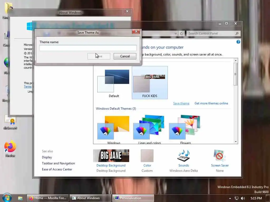Select the Lines and colors theme
Viewport: 270px width, 202px height.
click(150, 129)
